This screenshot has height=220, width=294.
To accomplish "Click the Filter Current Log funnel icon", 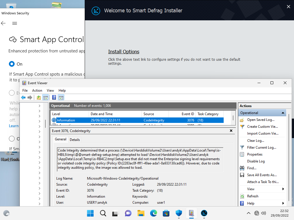I will (x=242, y=148).
